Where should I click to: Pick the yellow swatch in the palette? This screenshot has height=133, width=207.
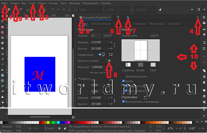coord(48,122)
